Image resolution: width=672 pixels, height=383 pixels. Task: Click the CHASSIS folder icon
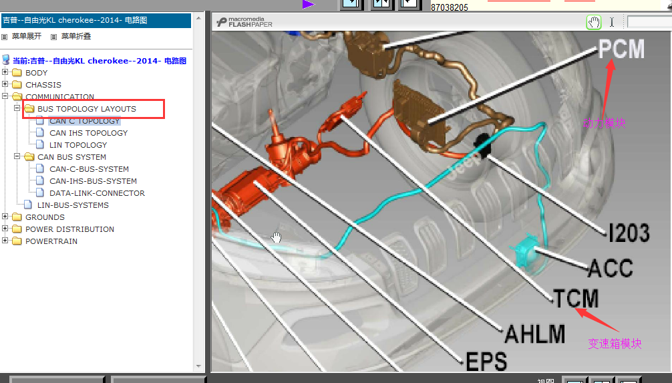point(17,84)
